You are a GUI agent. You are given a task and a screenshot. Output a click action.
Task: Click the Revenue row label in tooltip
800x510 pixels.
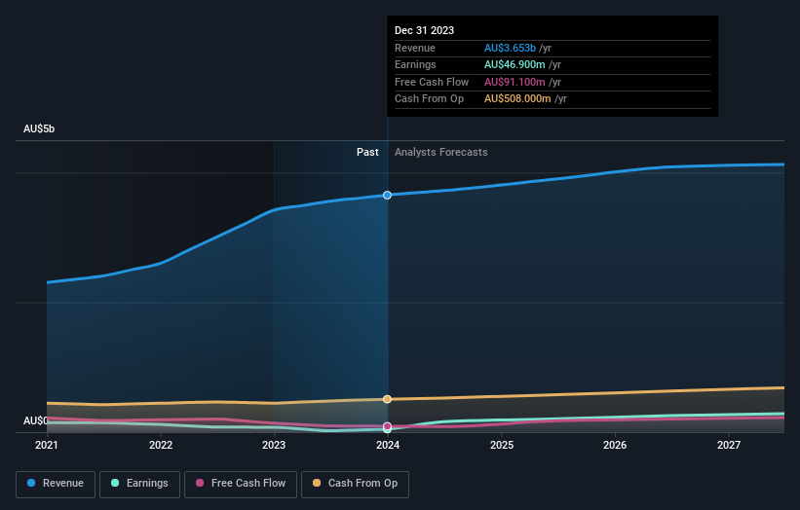tap(415, 48)
